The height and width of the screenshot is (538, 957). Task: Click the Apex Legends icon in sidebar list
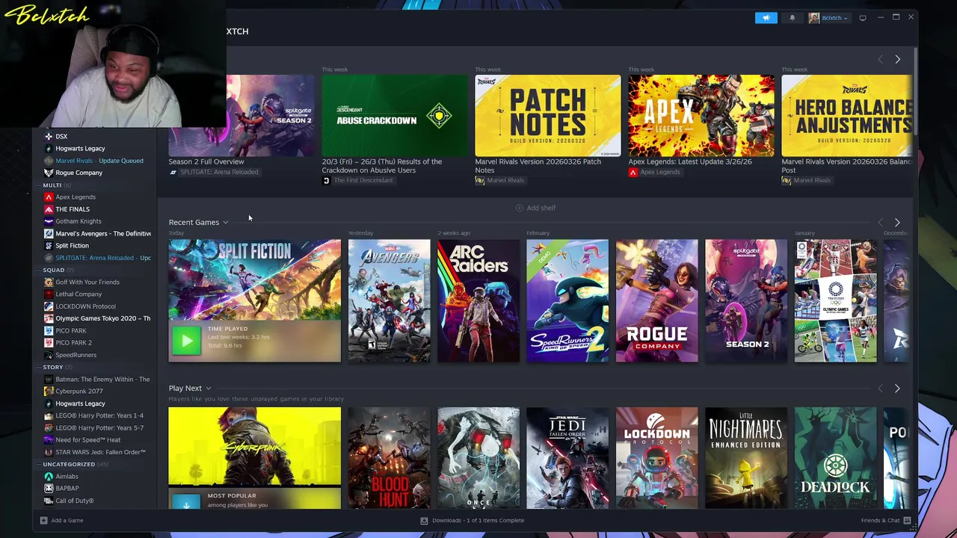click(49, 197)
